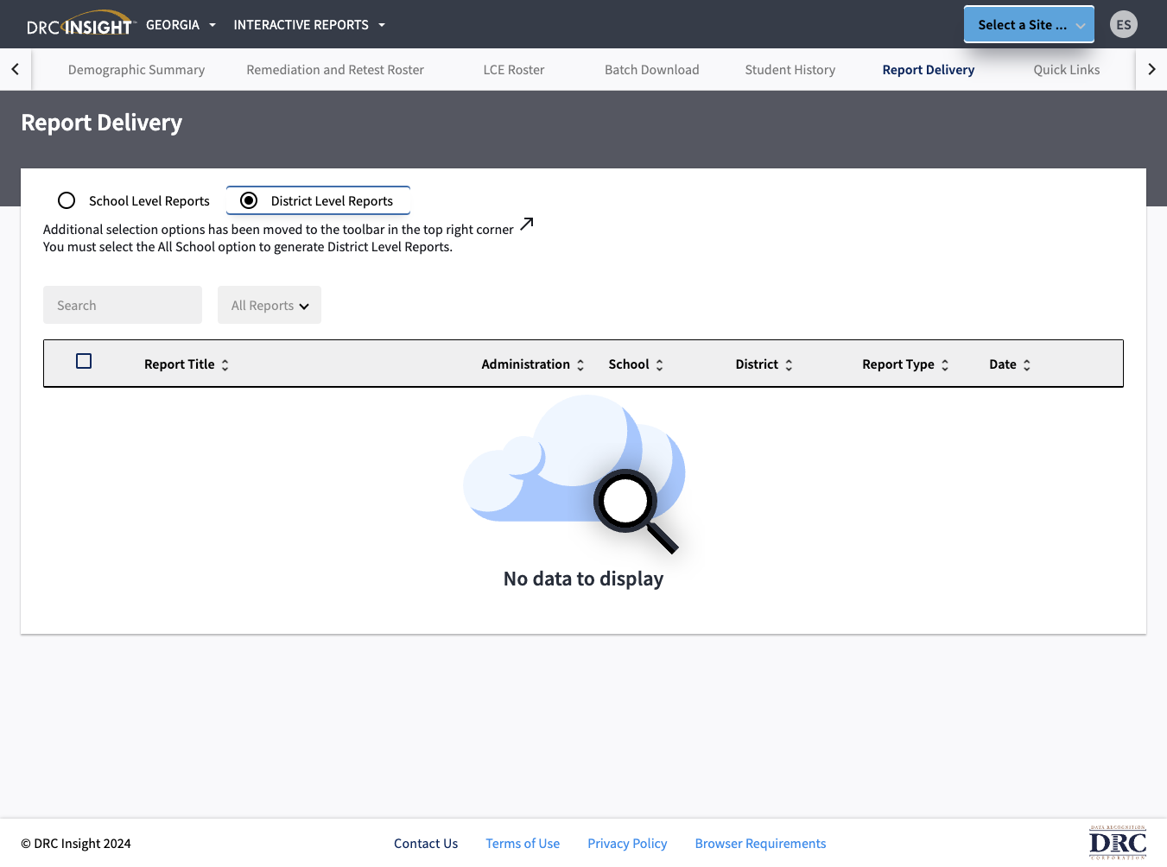Sort by Date column arrows
The width and height of the screenshot is (1167, 867).
coord(1027,365)
